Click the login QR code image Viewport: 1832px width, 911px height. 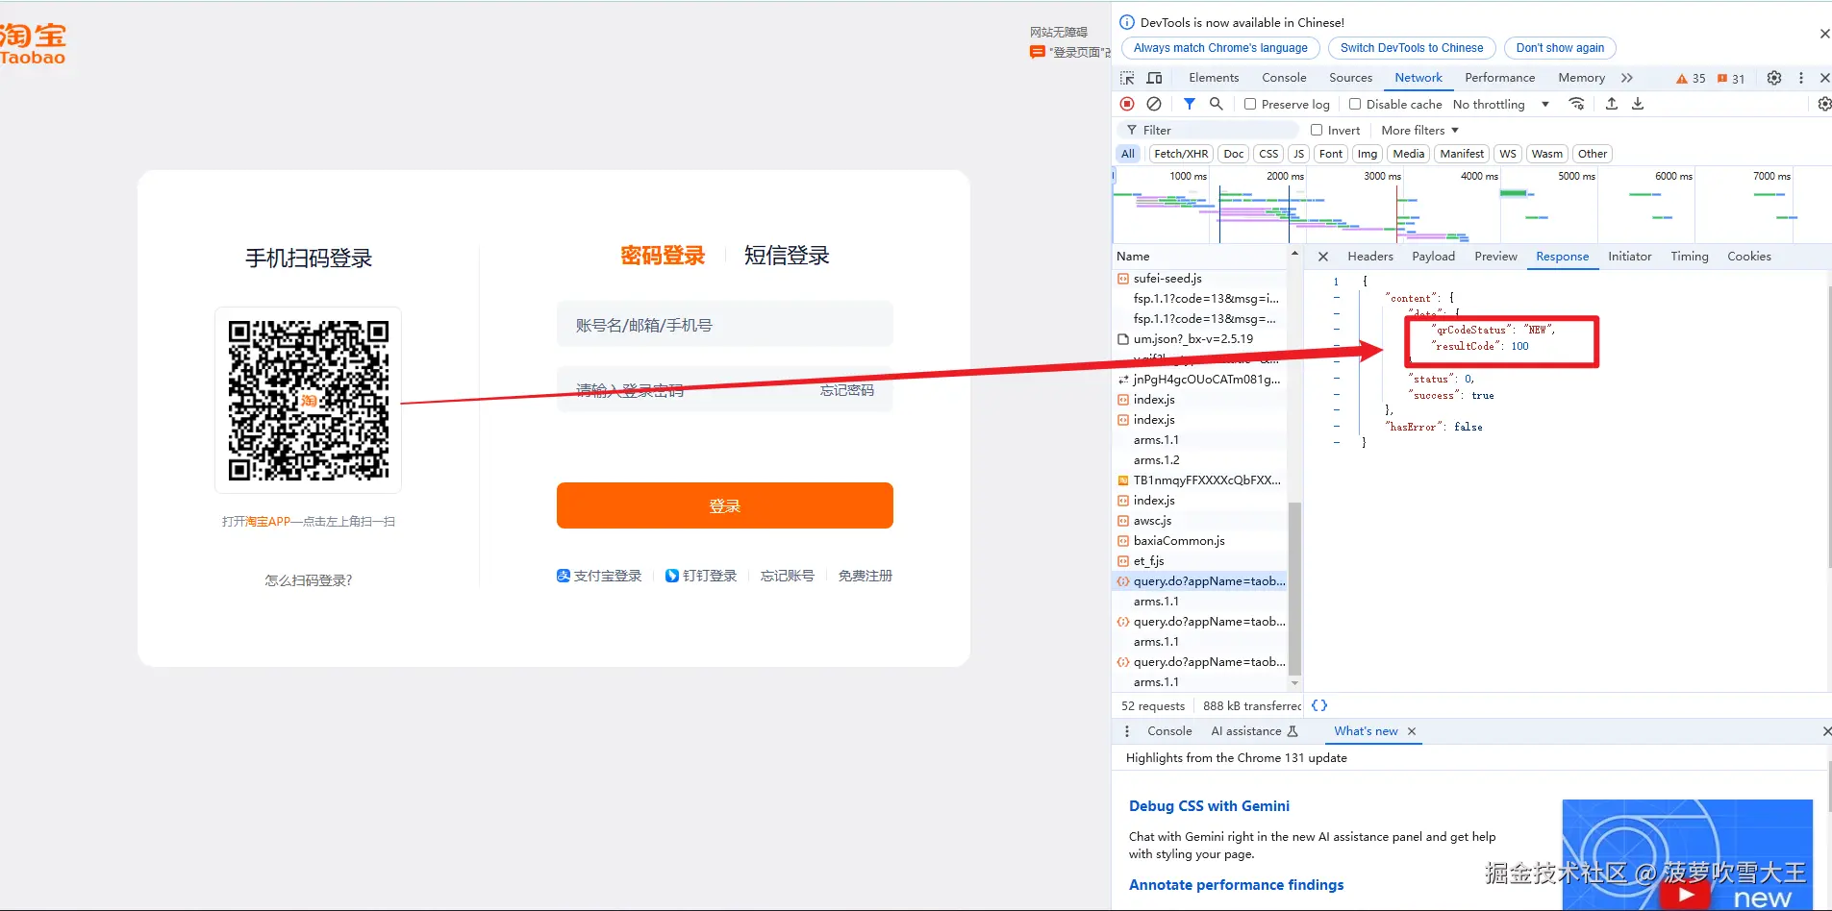(x=309, y=400)
